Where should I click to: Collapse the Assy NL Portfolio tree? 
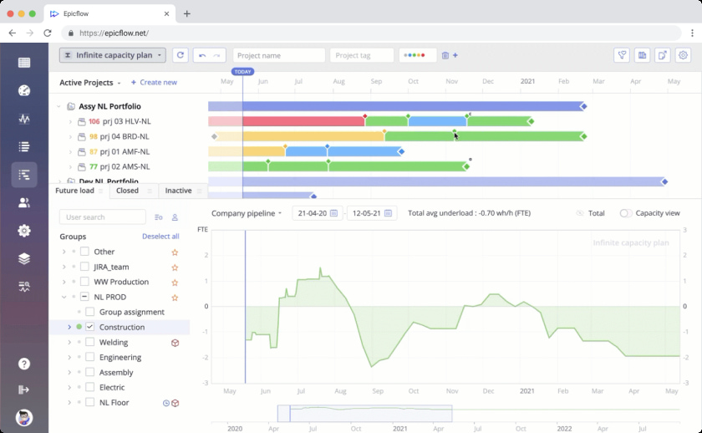[x=59, y=107]
